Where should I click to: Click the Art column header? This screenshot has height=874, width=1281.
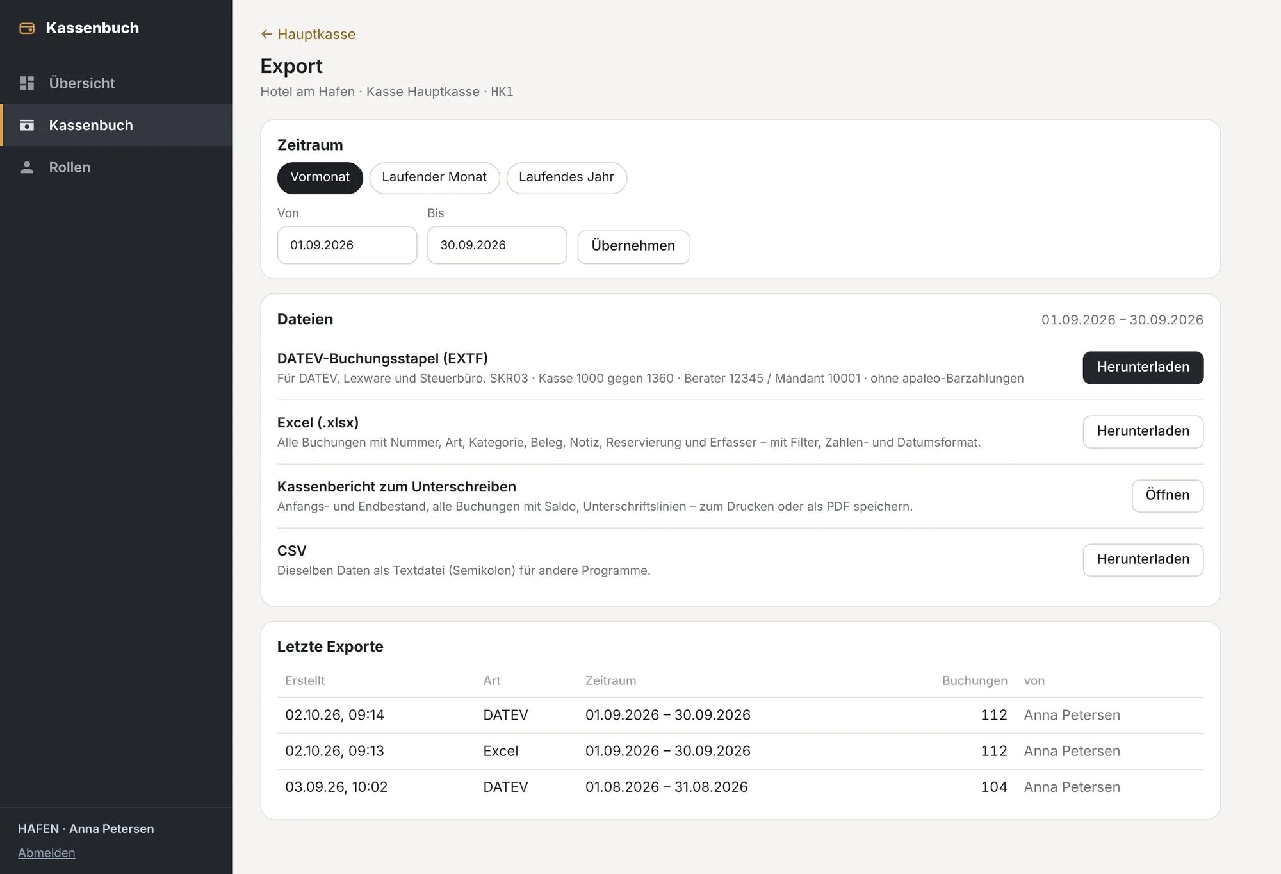[x=492, y=680]
